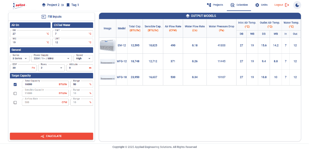Toggle dark mode moon icon

point(297,5)
